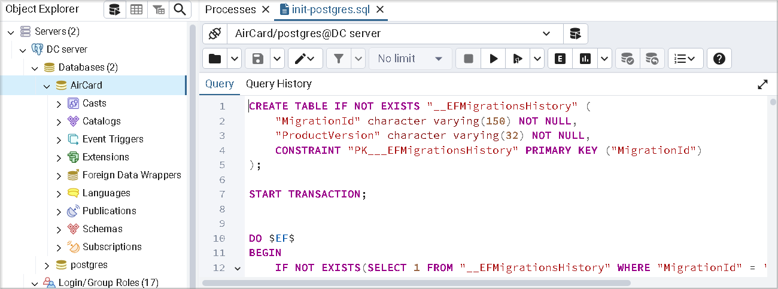The height and width of the screenshot is (289, 778).
Task: Click the Execute script play button
Action: (x=494, y=59)
